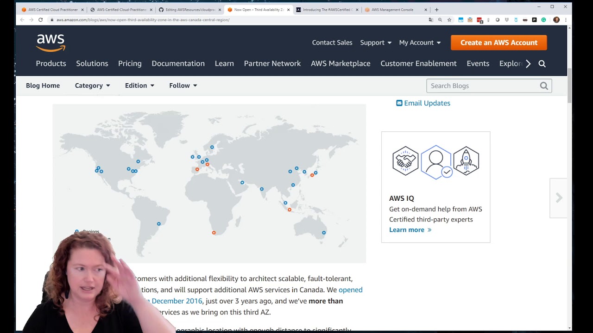Expand the My Account dropdown

[x=420, y=43]
